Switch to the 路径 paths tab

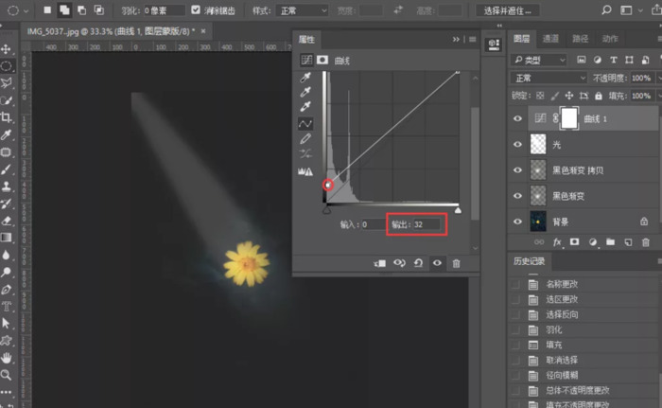tap(581, 39)
